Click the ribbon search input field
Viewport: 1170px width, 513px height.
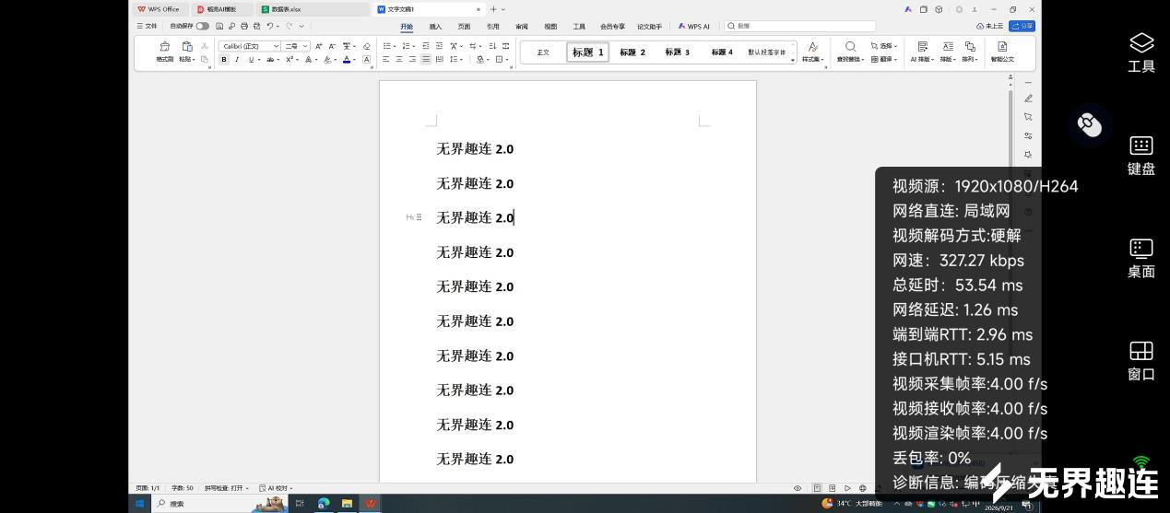(x=798, y=26)
